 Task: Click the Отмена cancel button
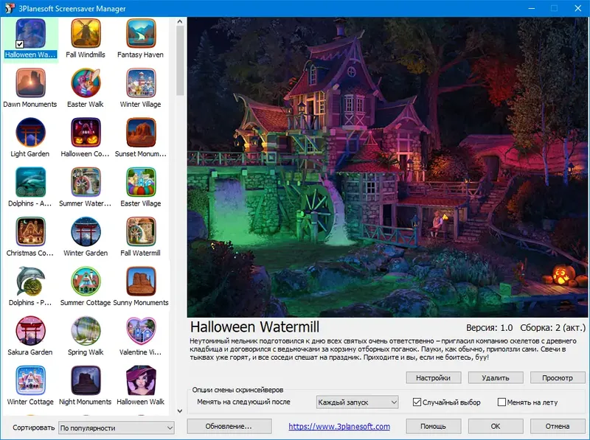558,426
